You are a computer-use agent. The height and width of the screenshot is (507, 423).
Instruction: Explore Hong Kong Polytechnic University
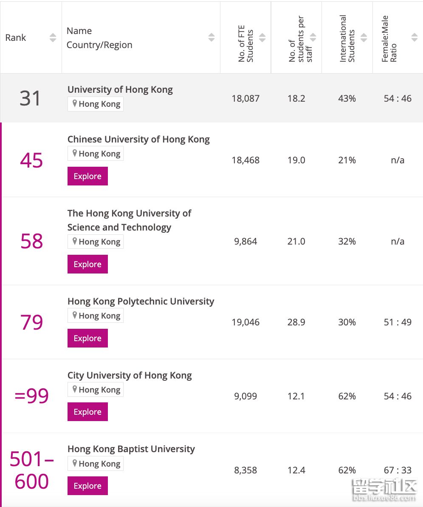point(87,338)
